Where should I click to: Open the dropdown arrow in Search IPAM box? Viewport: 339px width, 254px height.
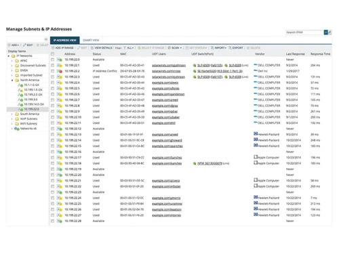pyautogui.click(x=326, y=33)
